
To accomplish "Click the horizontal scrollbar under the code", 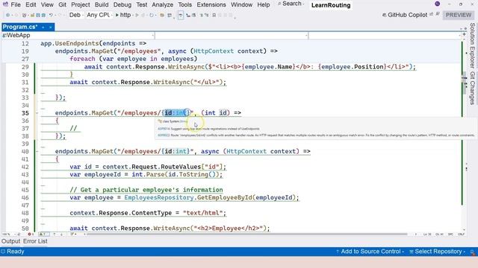I will point(247,234).
